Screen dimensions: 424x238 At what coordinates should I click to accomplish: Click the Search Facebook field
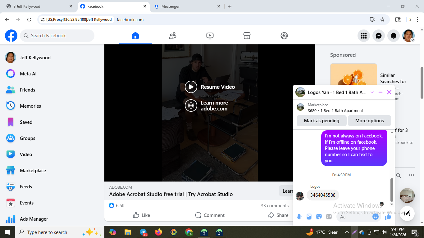coord(57,36)
